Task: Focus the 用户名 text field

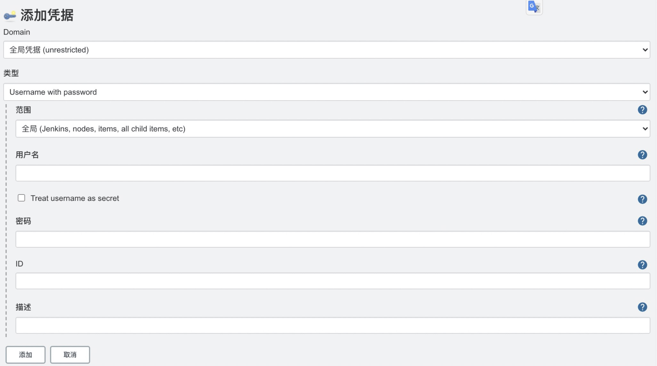Action: pyautogui.click(x=333, y=173)
